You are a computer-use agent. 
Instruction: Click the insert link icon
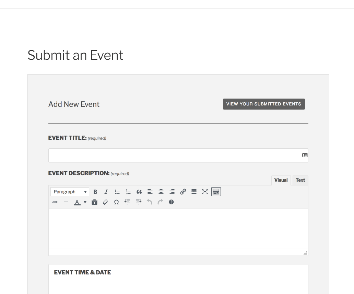click(183, 192)
